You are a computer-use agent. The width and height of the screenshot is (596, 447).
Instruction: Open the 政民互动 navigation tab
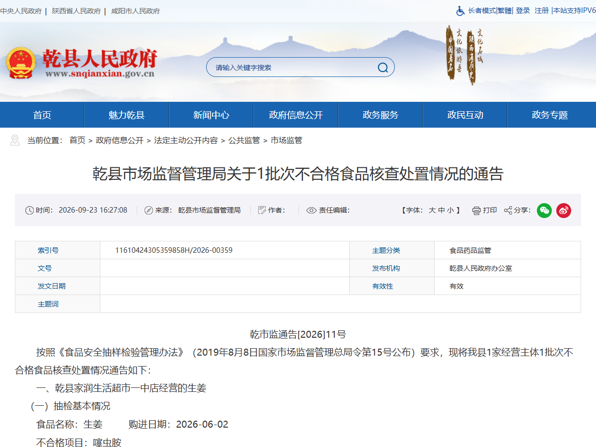(465, 115)
